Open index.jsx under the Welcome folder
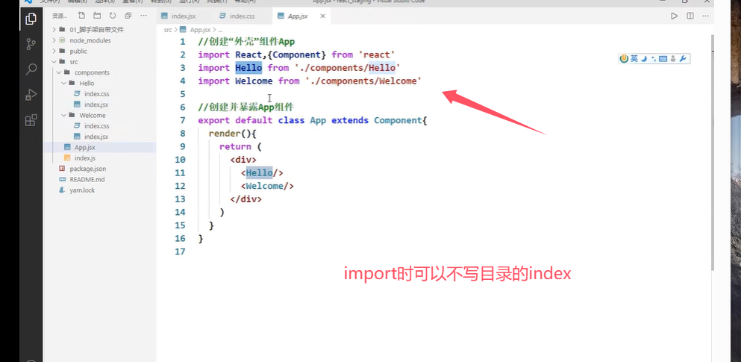Image resolution: width=741 pixels, height=362 pixels. pyautogui.click(x=96, y=137)
